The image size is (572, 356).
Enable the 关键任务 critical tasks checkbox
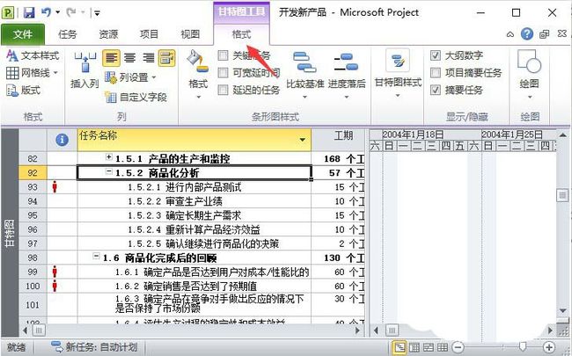(x=223, y=55)
